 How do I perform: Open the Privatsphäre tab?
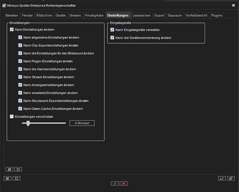94,15
